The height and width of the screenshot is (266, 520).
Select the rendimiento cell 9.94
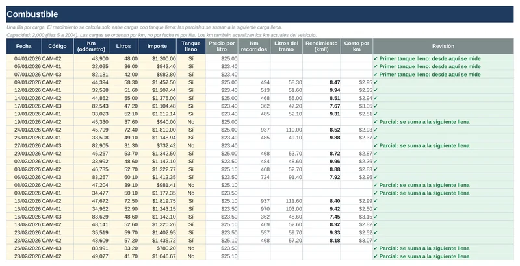point(322,90)
